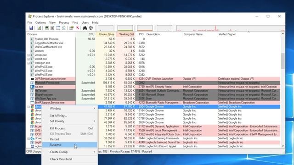Screen dimensions: 294x165
Task: Sort by the PID column header
Action: (x=140, y=34)
